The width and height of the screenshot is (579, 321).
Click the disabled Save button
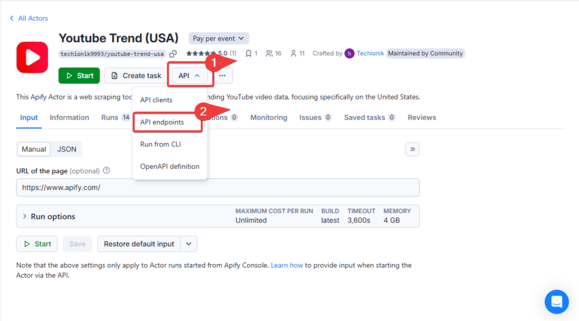(x=77, y=244)
